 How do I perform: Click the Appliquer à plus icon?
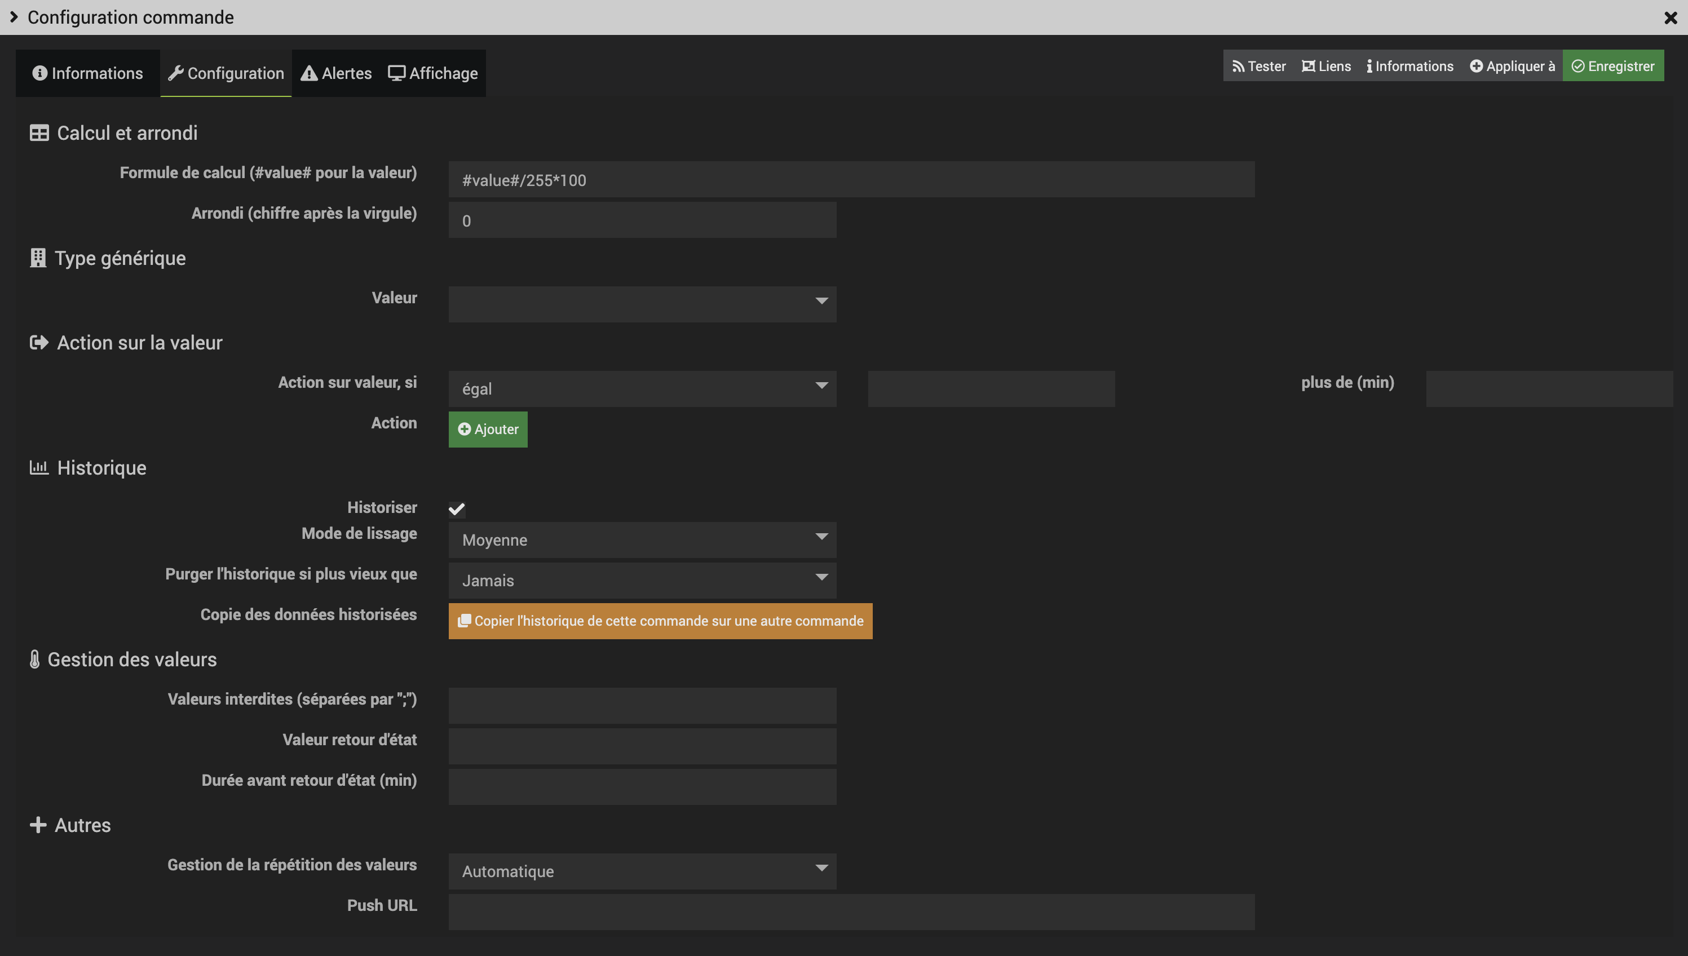[x=1476, y=67]
